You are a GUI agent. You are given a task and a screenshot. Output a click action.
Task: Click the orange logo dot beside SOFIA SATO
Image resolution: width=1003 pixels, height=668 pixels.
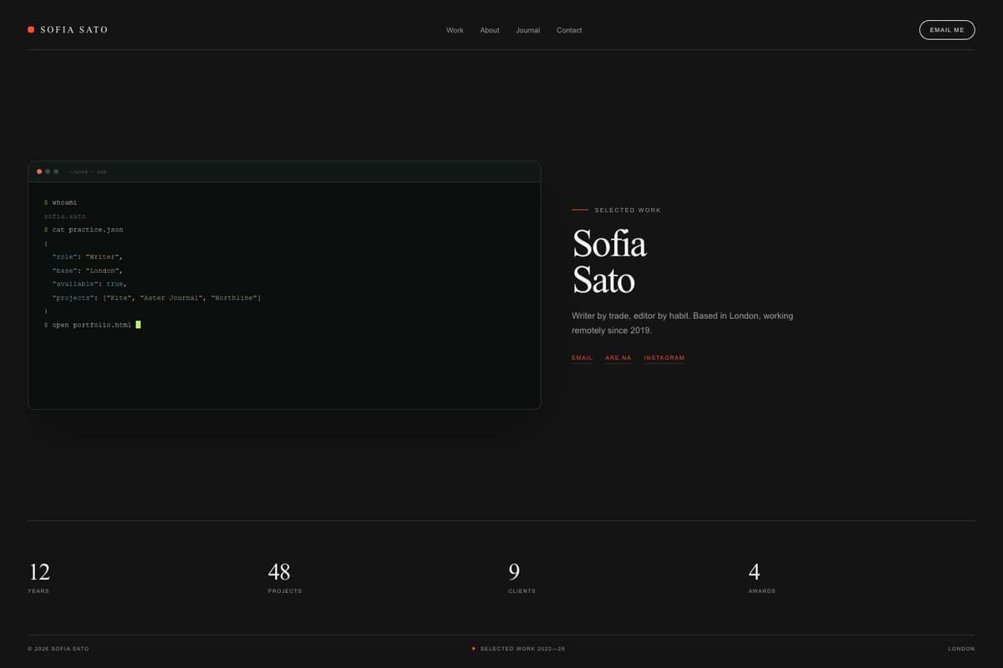coord(31,29)
